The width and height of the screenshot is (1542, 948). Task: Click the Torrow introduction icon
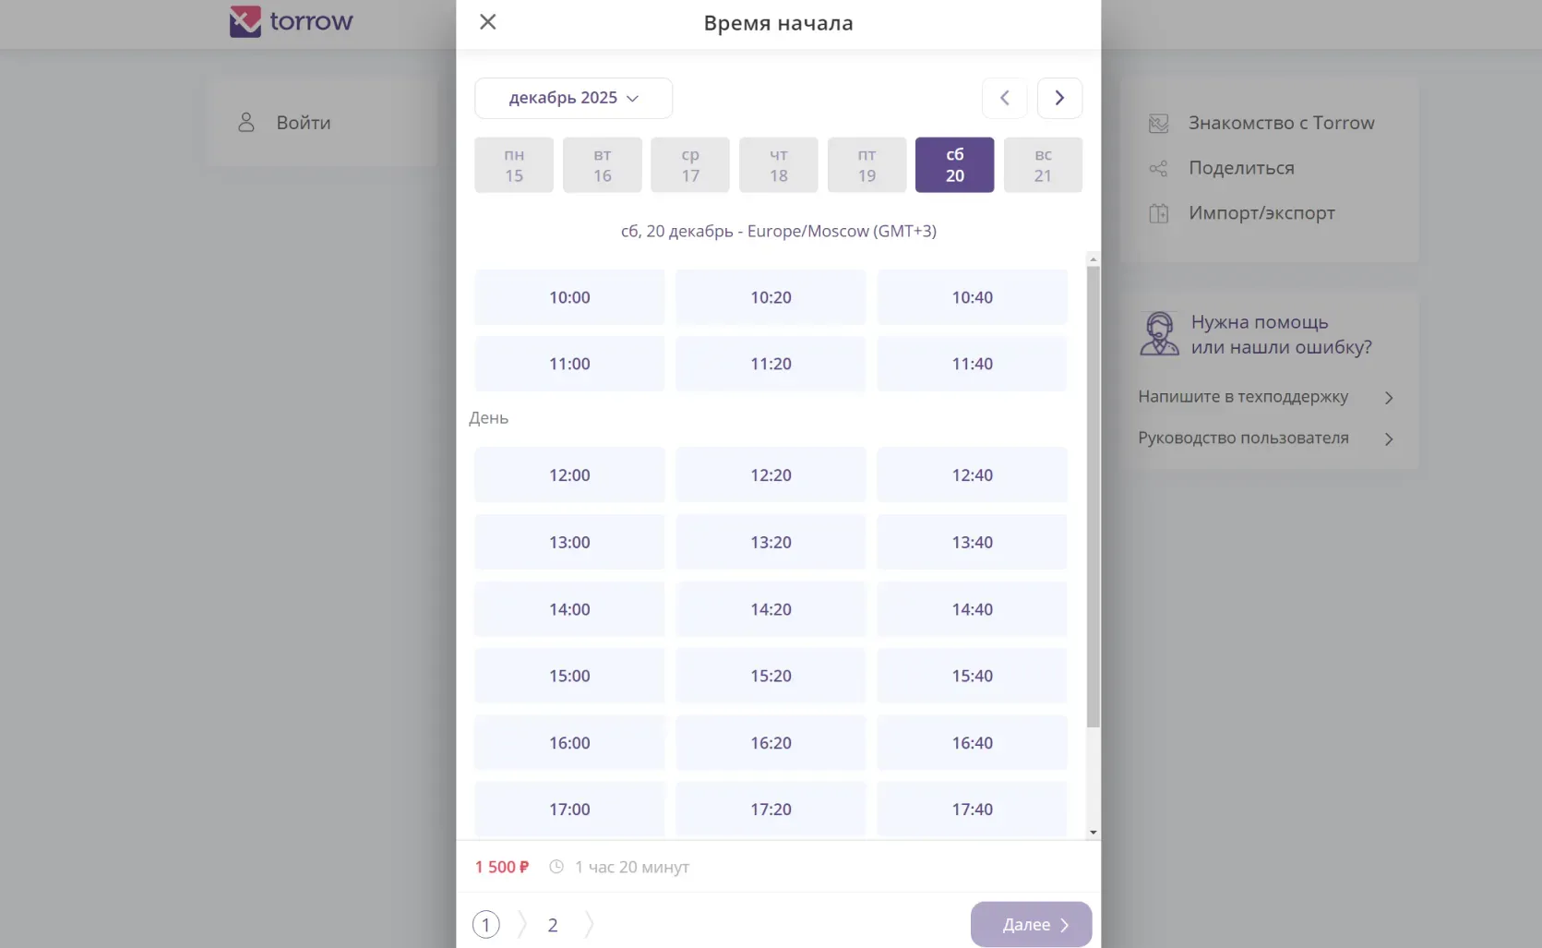[x=1159, y=124]
